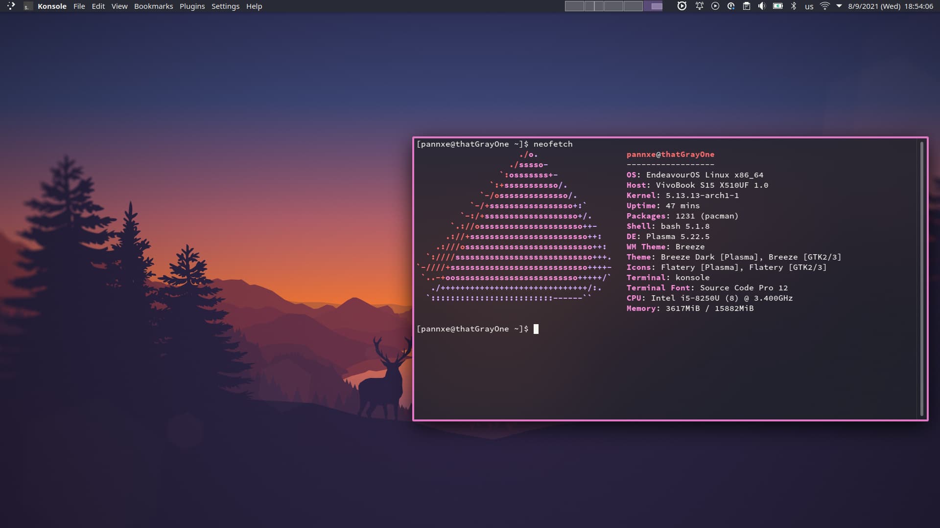The image size is (940, 528).
Task: Click 'pannxe@thatGrayOne' neofetch title
Action: point(670,154)
